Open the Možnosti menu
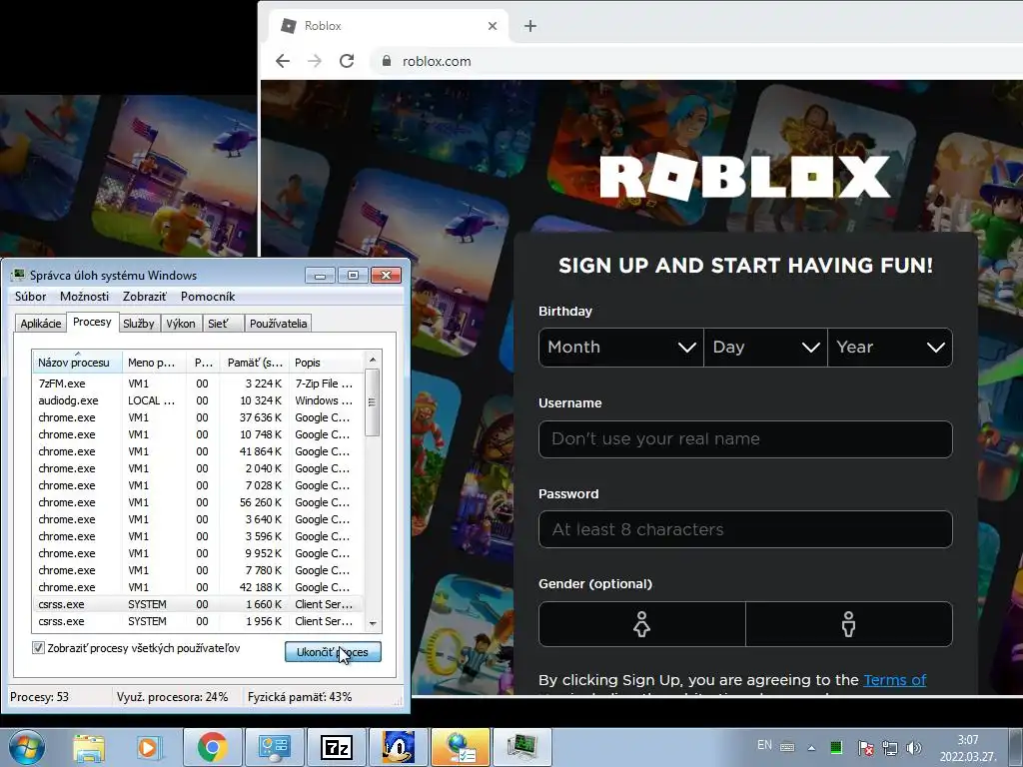The image size is (1023, 767). [84, 297]
